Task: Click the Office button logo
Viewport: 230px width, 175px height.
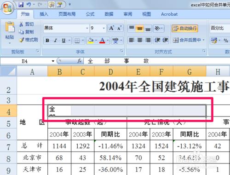Action: (7, 8)
